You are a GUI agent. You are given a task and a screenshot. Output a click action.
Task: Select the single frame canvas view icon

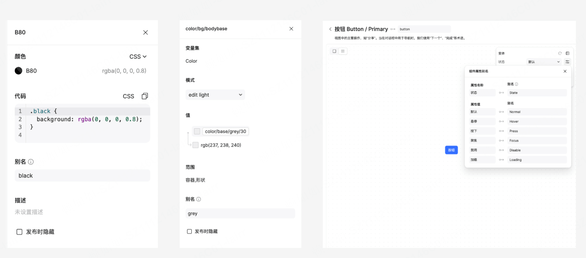334,51
